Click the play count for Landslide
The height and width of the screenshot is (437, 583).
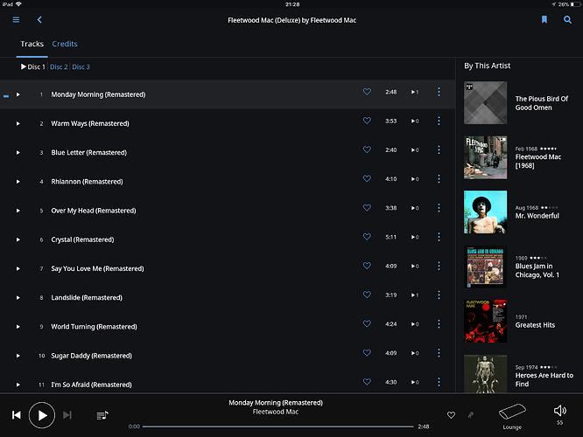[x=415, y=295]
